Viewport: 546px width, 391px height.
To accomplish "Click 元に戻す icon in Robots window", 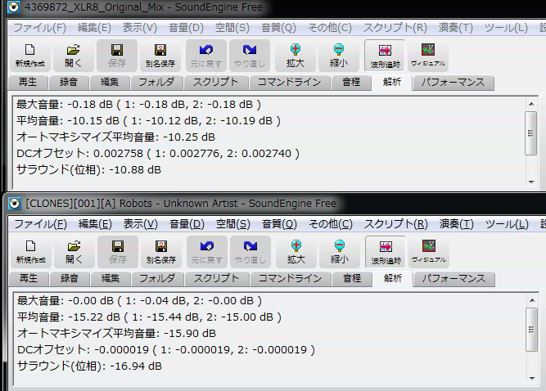I will click(x=207, y=252).
